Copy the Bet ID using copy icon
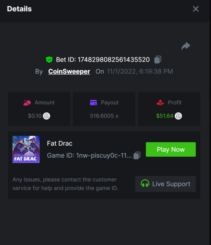 [158, 59]
